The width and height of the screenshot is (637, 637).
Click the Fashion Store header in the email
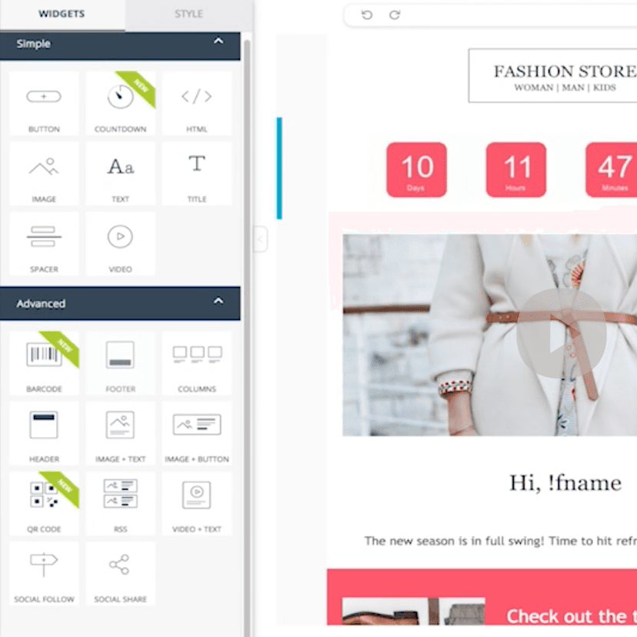click(x=564, y=76)
